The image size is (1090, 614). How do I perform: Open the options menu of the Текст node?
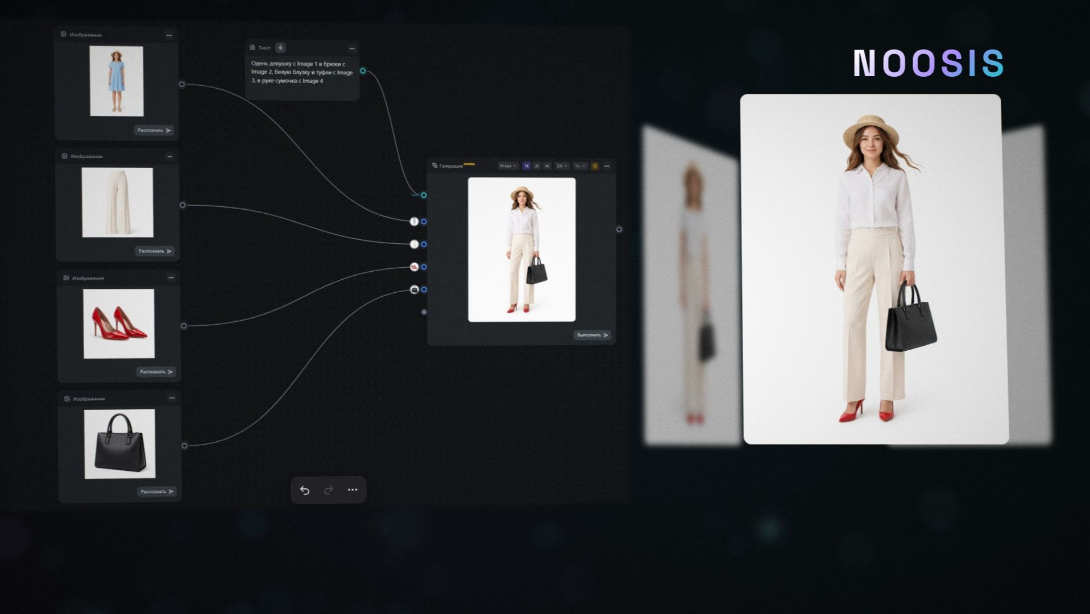352,48
